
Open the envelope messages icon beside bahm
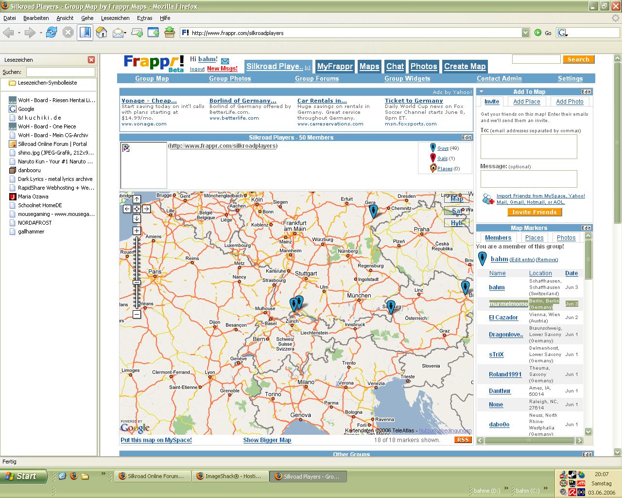pyautogui.click(x=225, y=61)
